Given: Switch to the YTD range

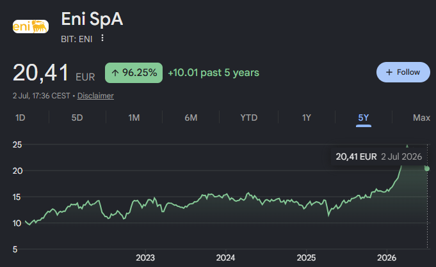Looking at the screenshot, I should tap(249, 118).
